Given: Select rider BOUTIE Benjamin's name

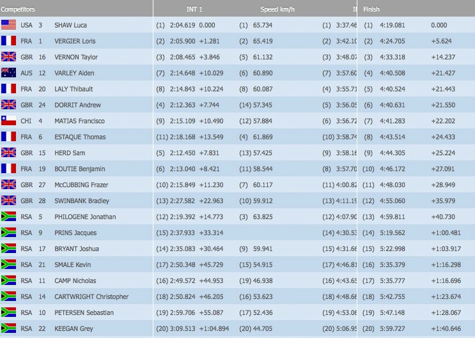Looking at the screenshot, I should tap(79, 169).
